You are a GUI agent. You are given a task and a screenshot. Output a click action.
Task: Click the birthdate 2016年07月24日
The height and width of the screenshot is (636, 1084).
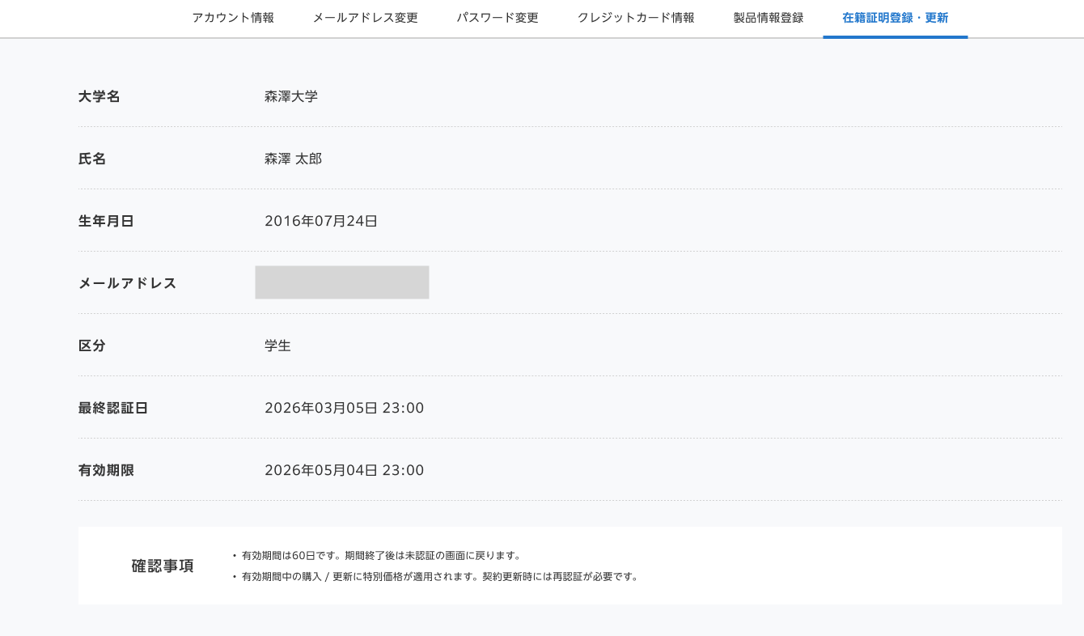click(x=321, y=221)
